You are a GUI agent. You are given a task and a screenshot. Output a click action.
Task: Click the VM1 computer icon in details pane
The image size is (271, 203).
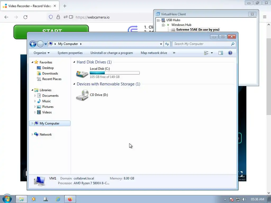[x=40, y=181]
